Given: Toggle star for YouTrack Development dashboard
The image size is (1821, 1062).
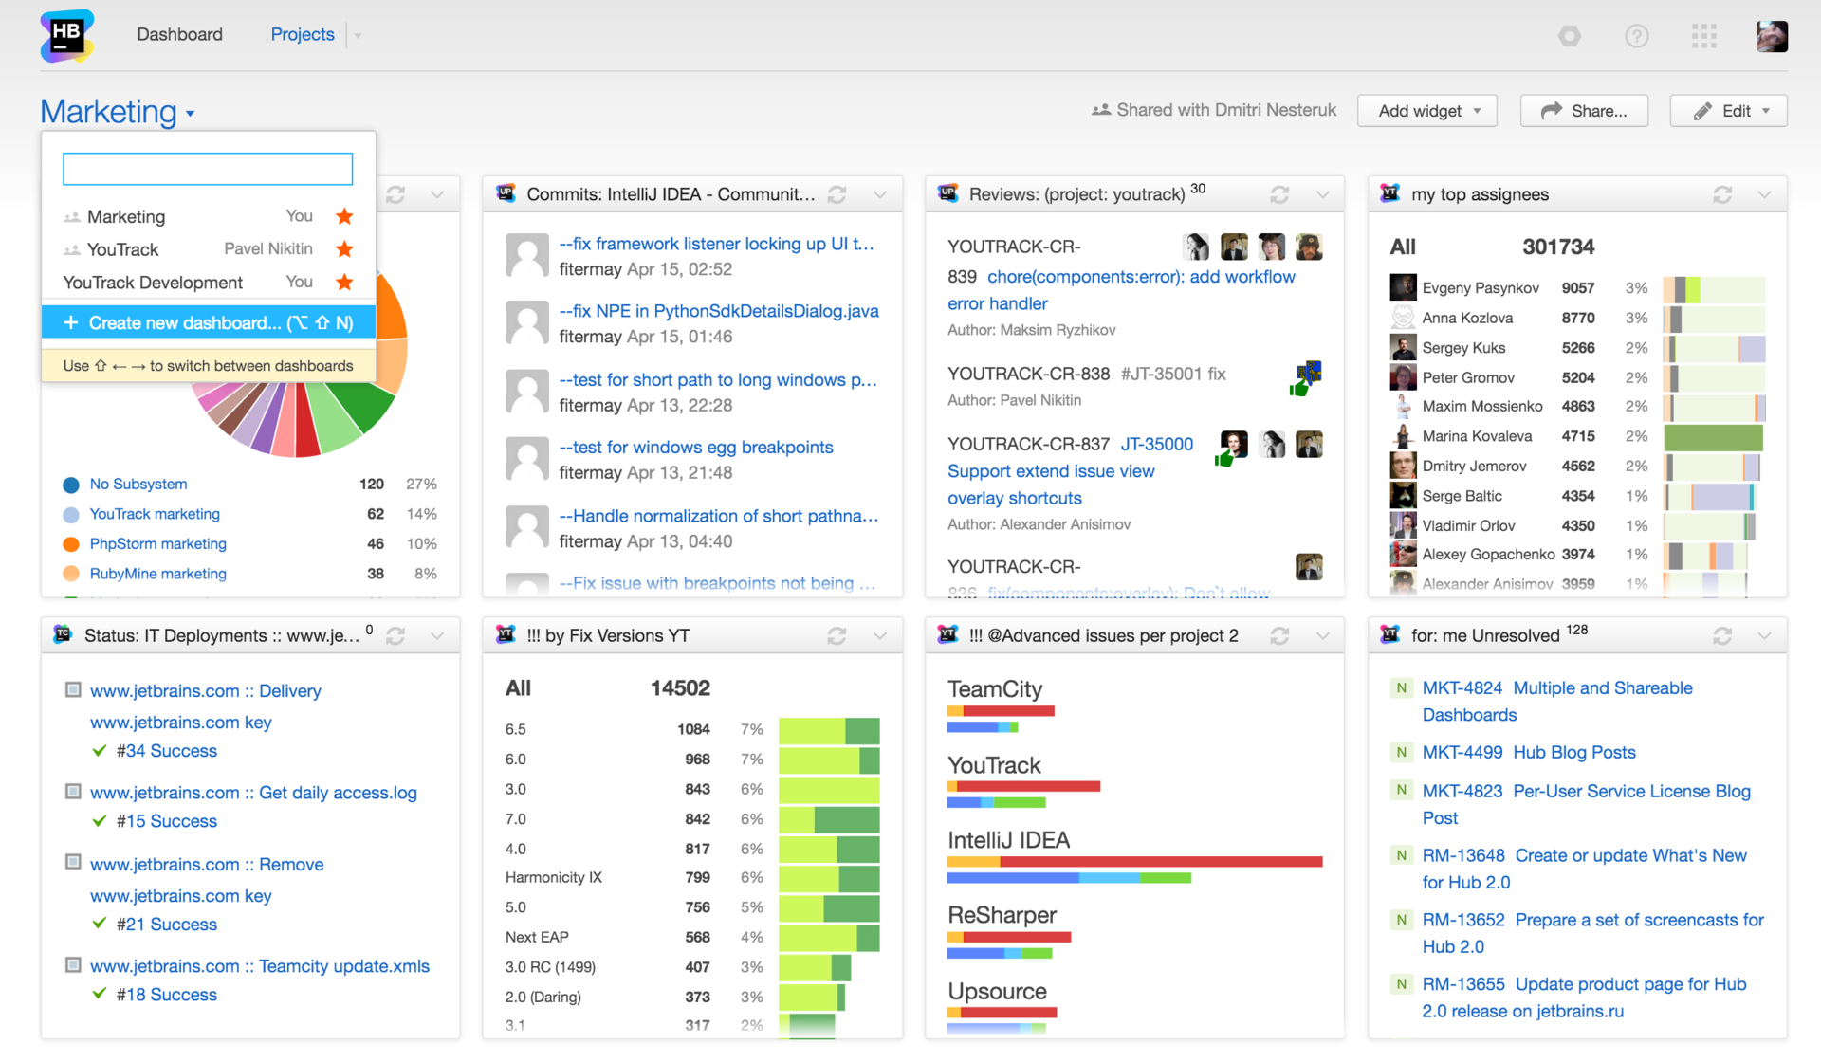Looking at the screenshot, I should tap(344, 283).
